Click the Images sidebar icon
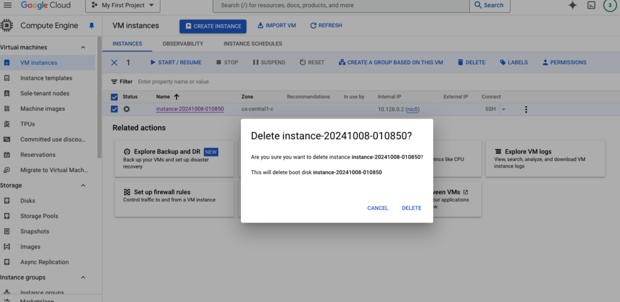This screenshot has width=620, height=302. pos(7,247)
